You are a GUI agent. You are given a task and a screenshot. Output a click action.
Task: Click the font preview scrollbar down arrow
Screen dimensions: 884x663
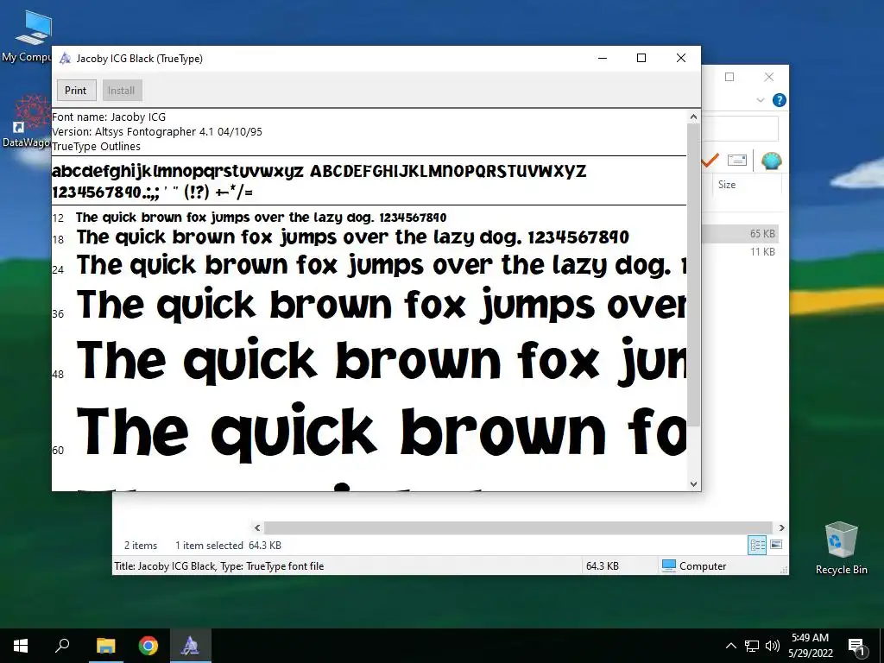(x=693, y=483)
